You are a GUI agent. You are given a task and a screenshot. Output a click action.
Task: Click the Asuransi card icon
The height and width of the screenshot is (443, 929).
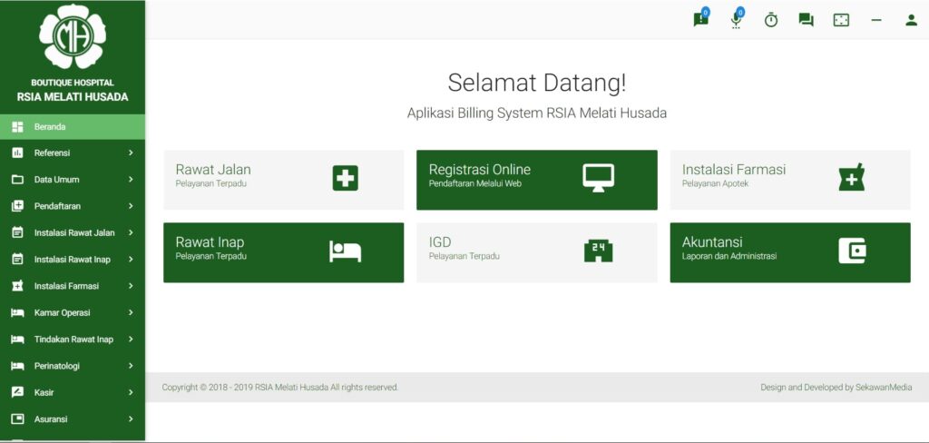(18, 418)
